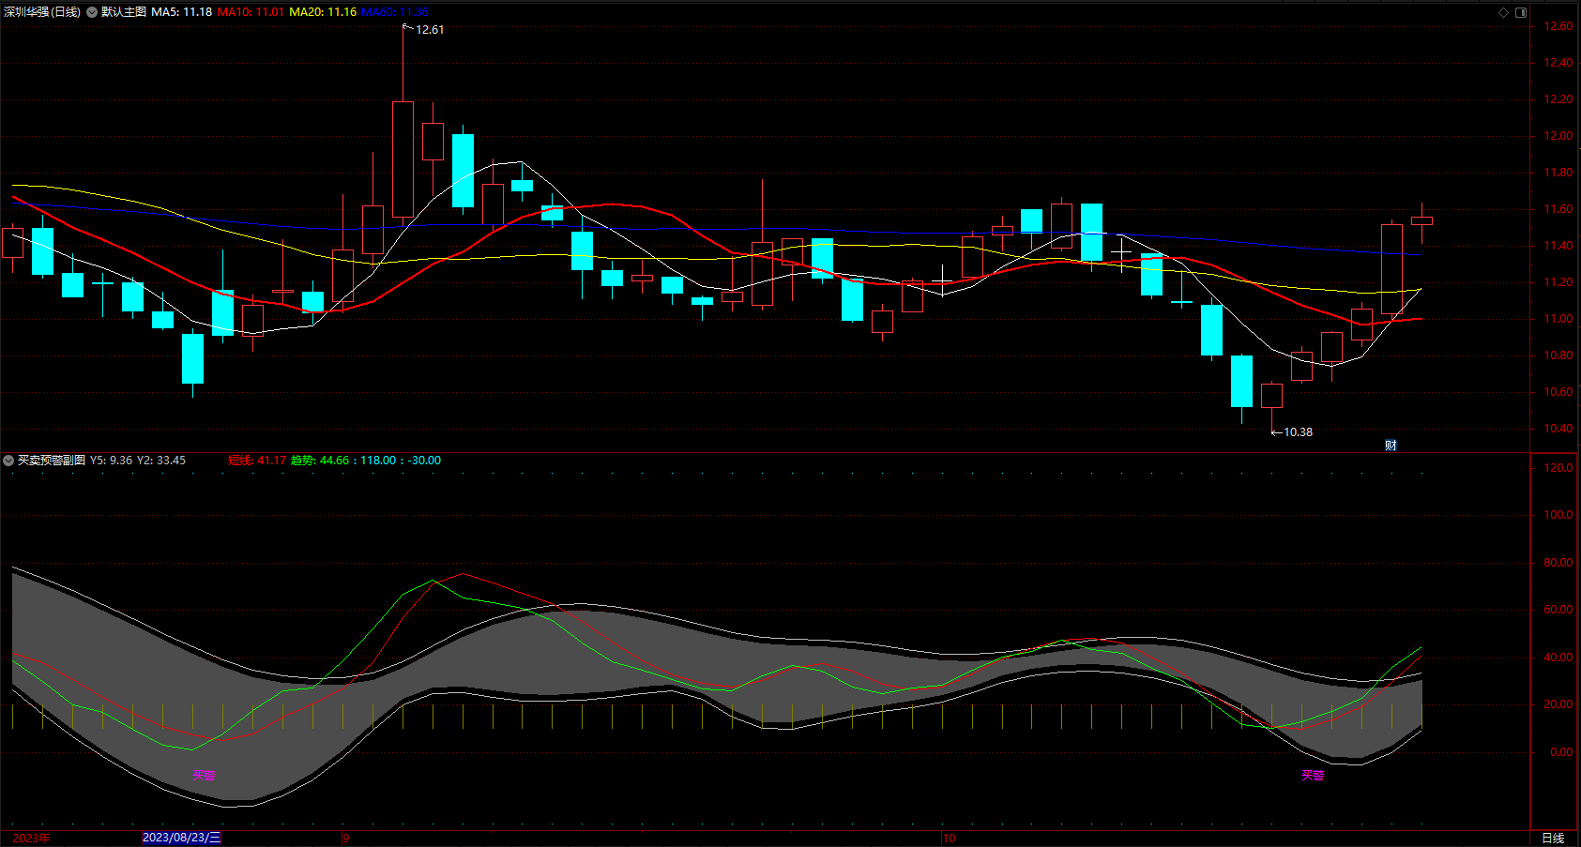Click the first 买警 signal near August
Viewport: 1581px width, 847px height.
click(x=204, y=775)
